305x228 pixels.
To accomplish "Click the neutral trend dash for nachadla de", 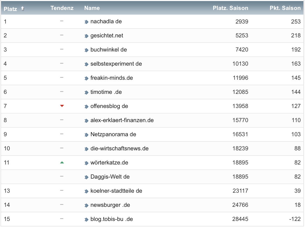I will coord(62,21).
